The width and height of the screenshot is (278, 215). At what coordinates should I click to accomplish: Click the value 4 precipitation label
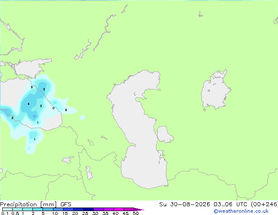pos(29,104)
